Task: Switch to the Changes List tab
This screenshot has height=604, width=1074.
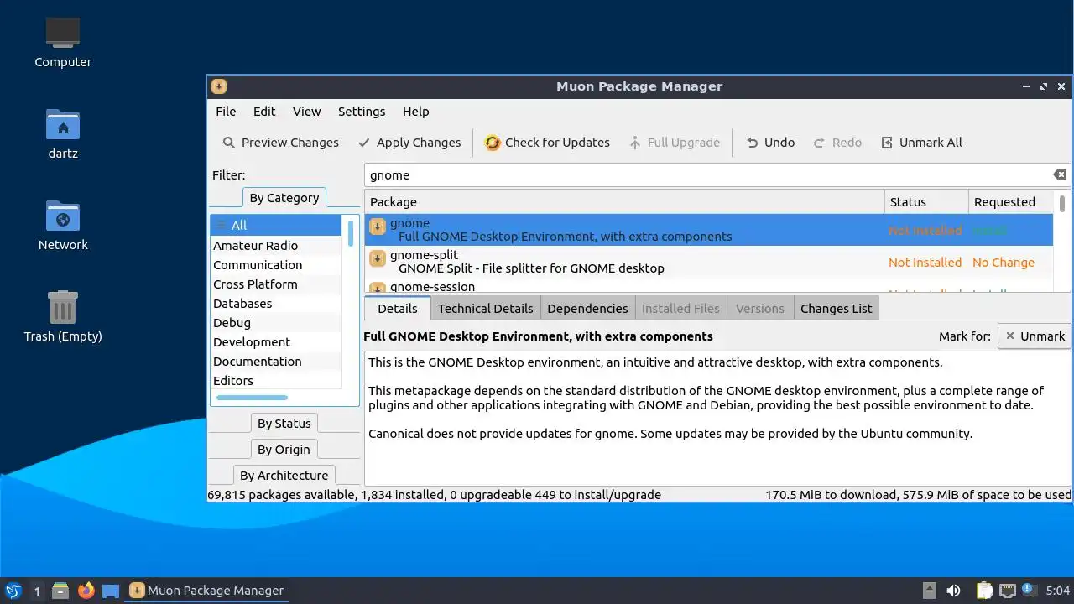Action: (x=837, y=309)
